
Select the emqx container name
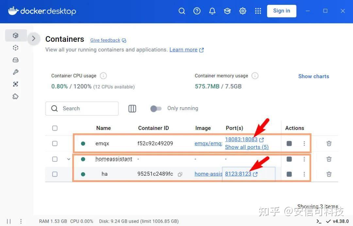pyautogui.click(x=102, y=143)
